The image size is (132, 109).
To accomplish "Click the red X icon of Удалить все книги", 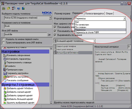I will click(5, 48).
